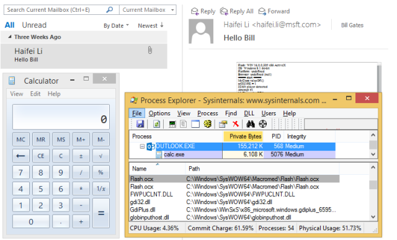
Task: Open the By Date arrangement dropdown
Action: pyautogui.click(x=116, y=25)
